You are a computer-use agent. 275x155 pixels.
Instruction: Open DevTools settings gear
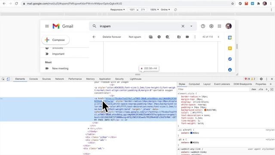[261, 79]
